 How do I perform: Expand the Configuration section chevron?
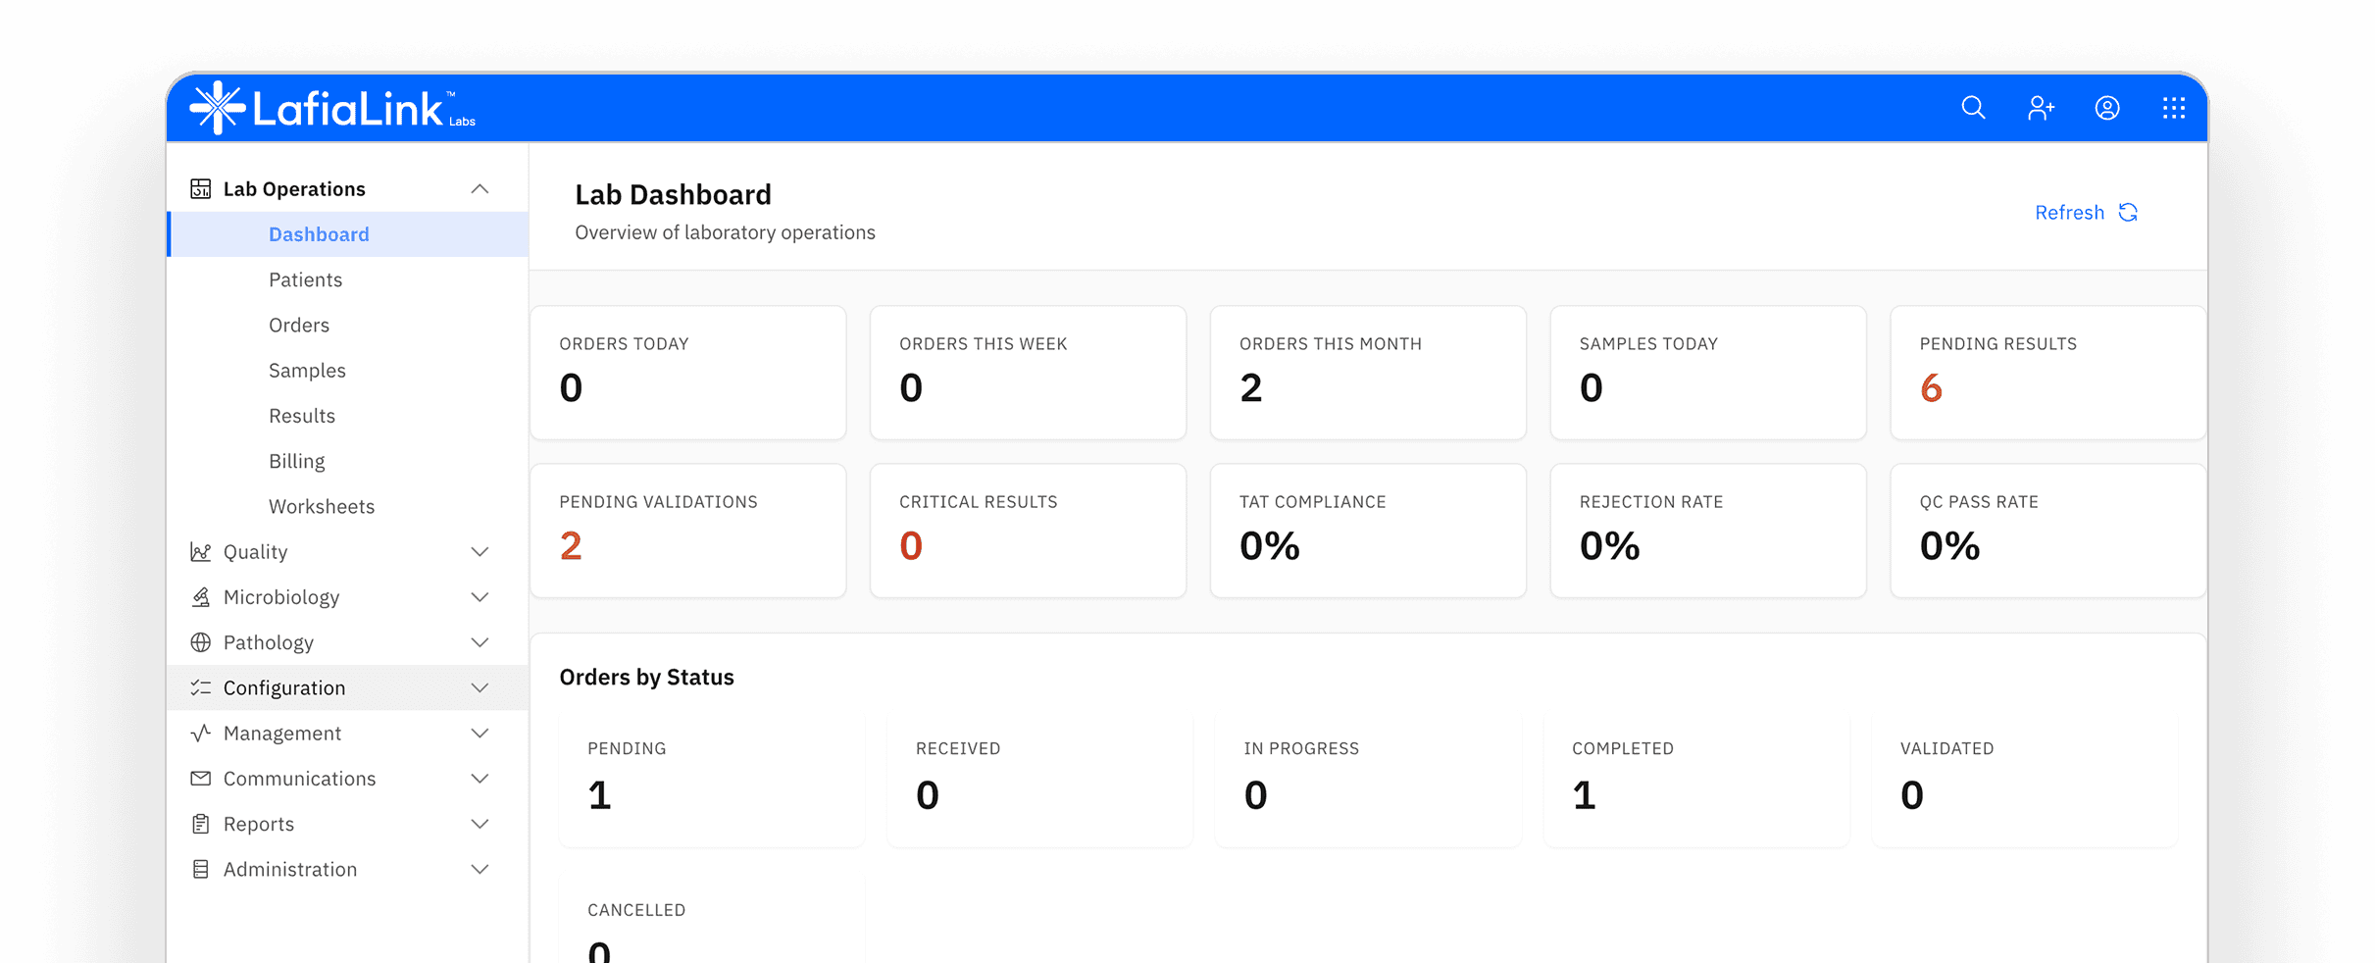coord(480,687)
